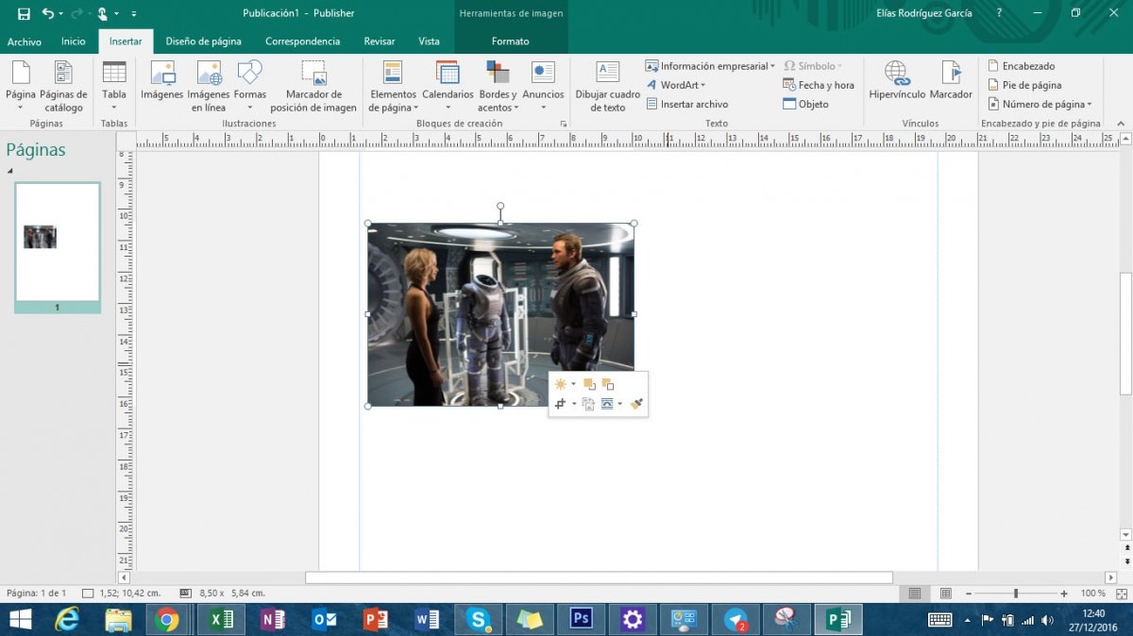Viewport: 1133px width, 636px height.
Task: Click the Save icon in quick access toolbar
Action: (24, 14)
